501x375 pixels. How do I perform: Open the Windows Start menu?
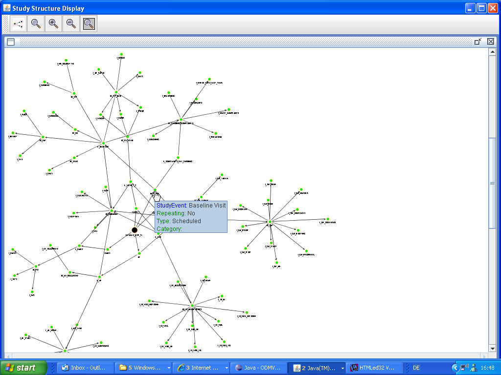23,368
